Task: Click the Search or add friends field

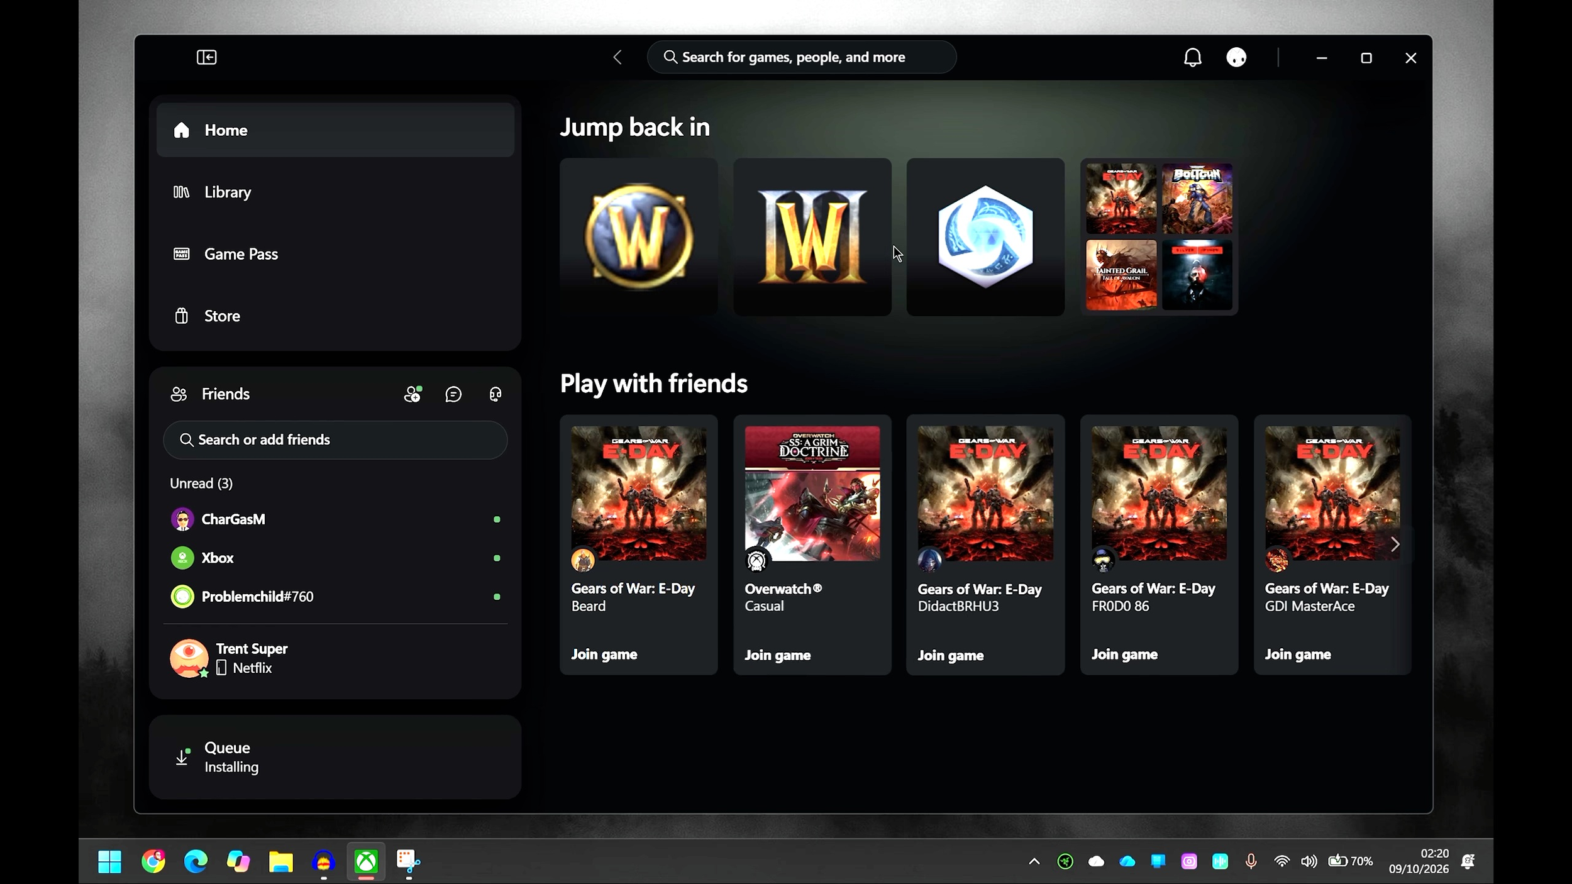Action: [335, 439]
